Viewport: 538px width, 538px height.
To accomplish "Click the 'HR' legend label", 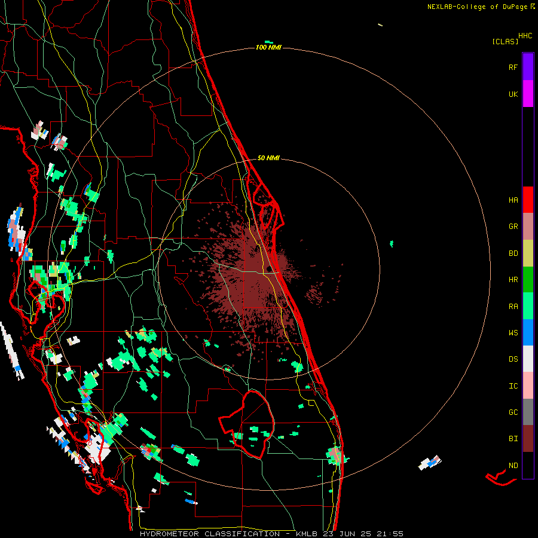I will tap(513, 280).
